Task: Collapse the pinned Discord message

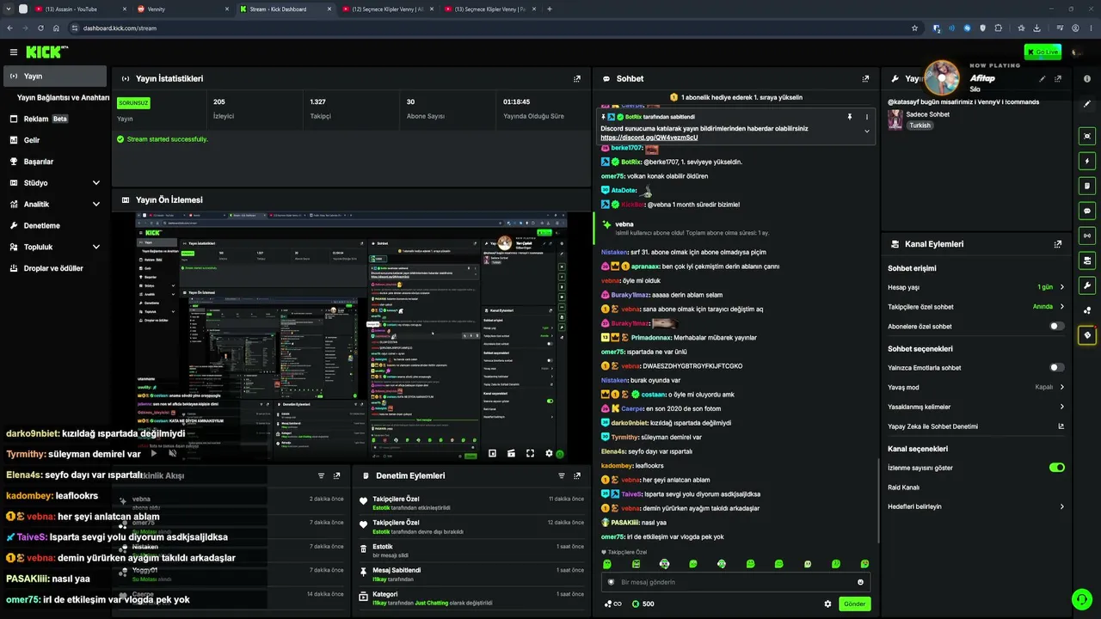Action: pyautogui.click(x=867, y=132)
